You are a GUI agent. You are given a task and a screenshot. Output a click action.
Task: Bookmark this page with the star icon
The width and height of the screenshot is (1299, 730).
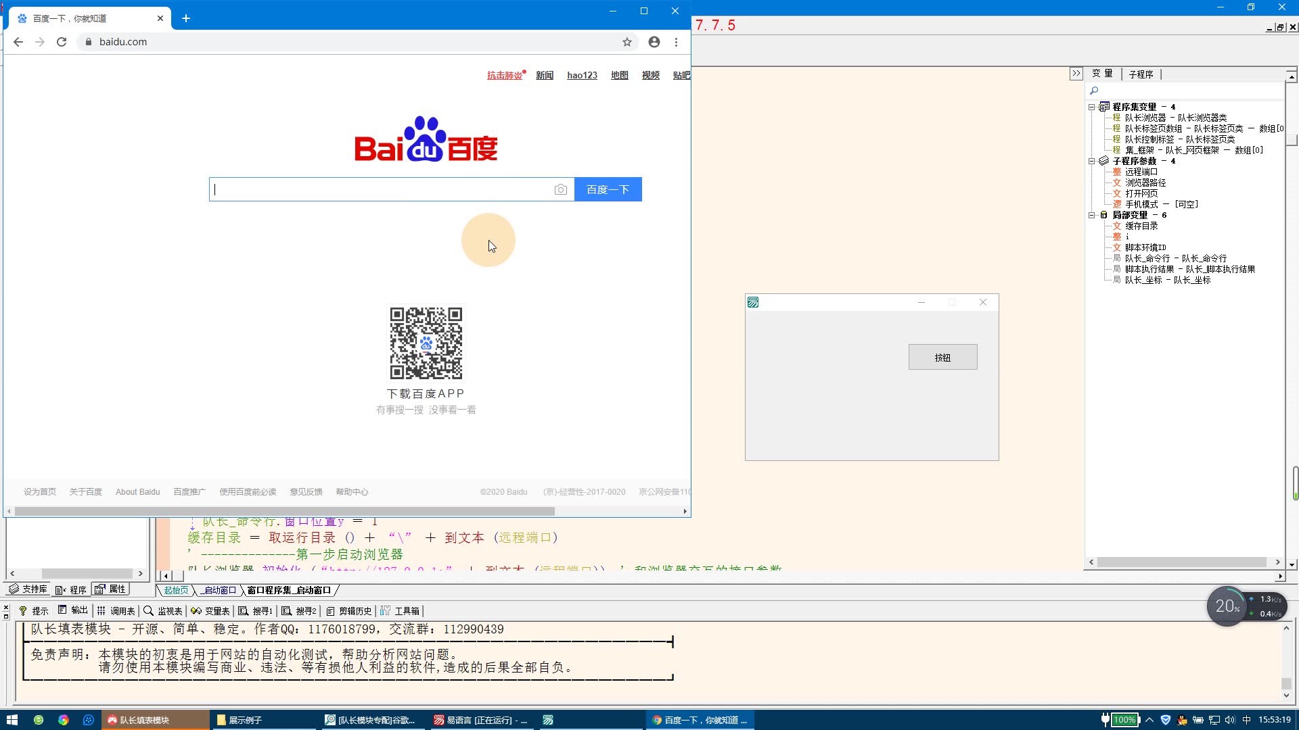pos(627,42)
